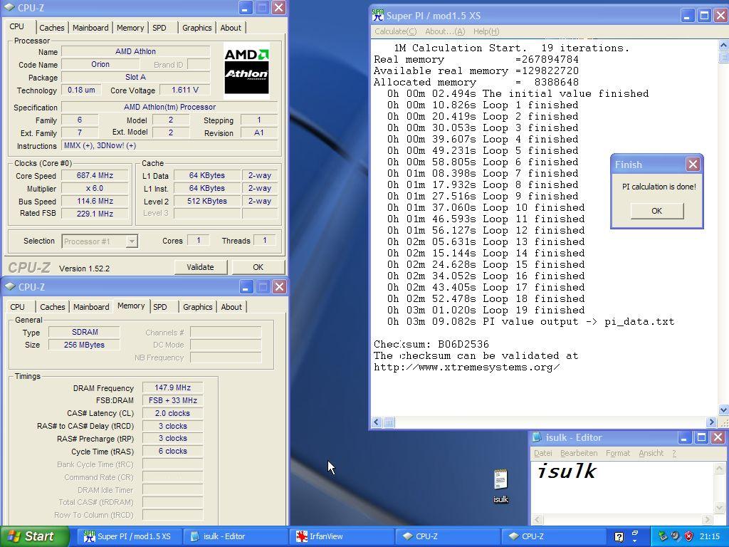Click the CAS# Latency value 2.0 clocks
This screenshot has width=729, height=547.
coord(172,413)
